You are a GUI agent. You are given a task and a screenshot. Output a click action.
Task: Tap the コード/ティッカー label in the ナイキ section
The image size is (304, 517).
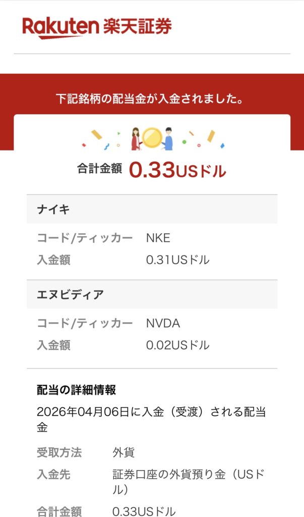[85, 238]
